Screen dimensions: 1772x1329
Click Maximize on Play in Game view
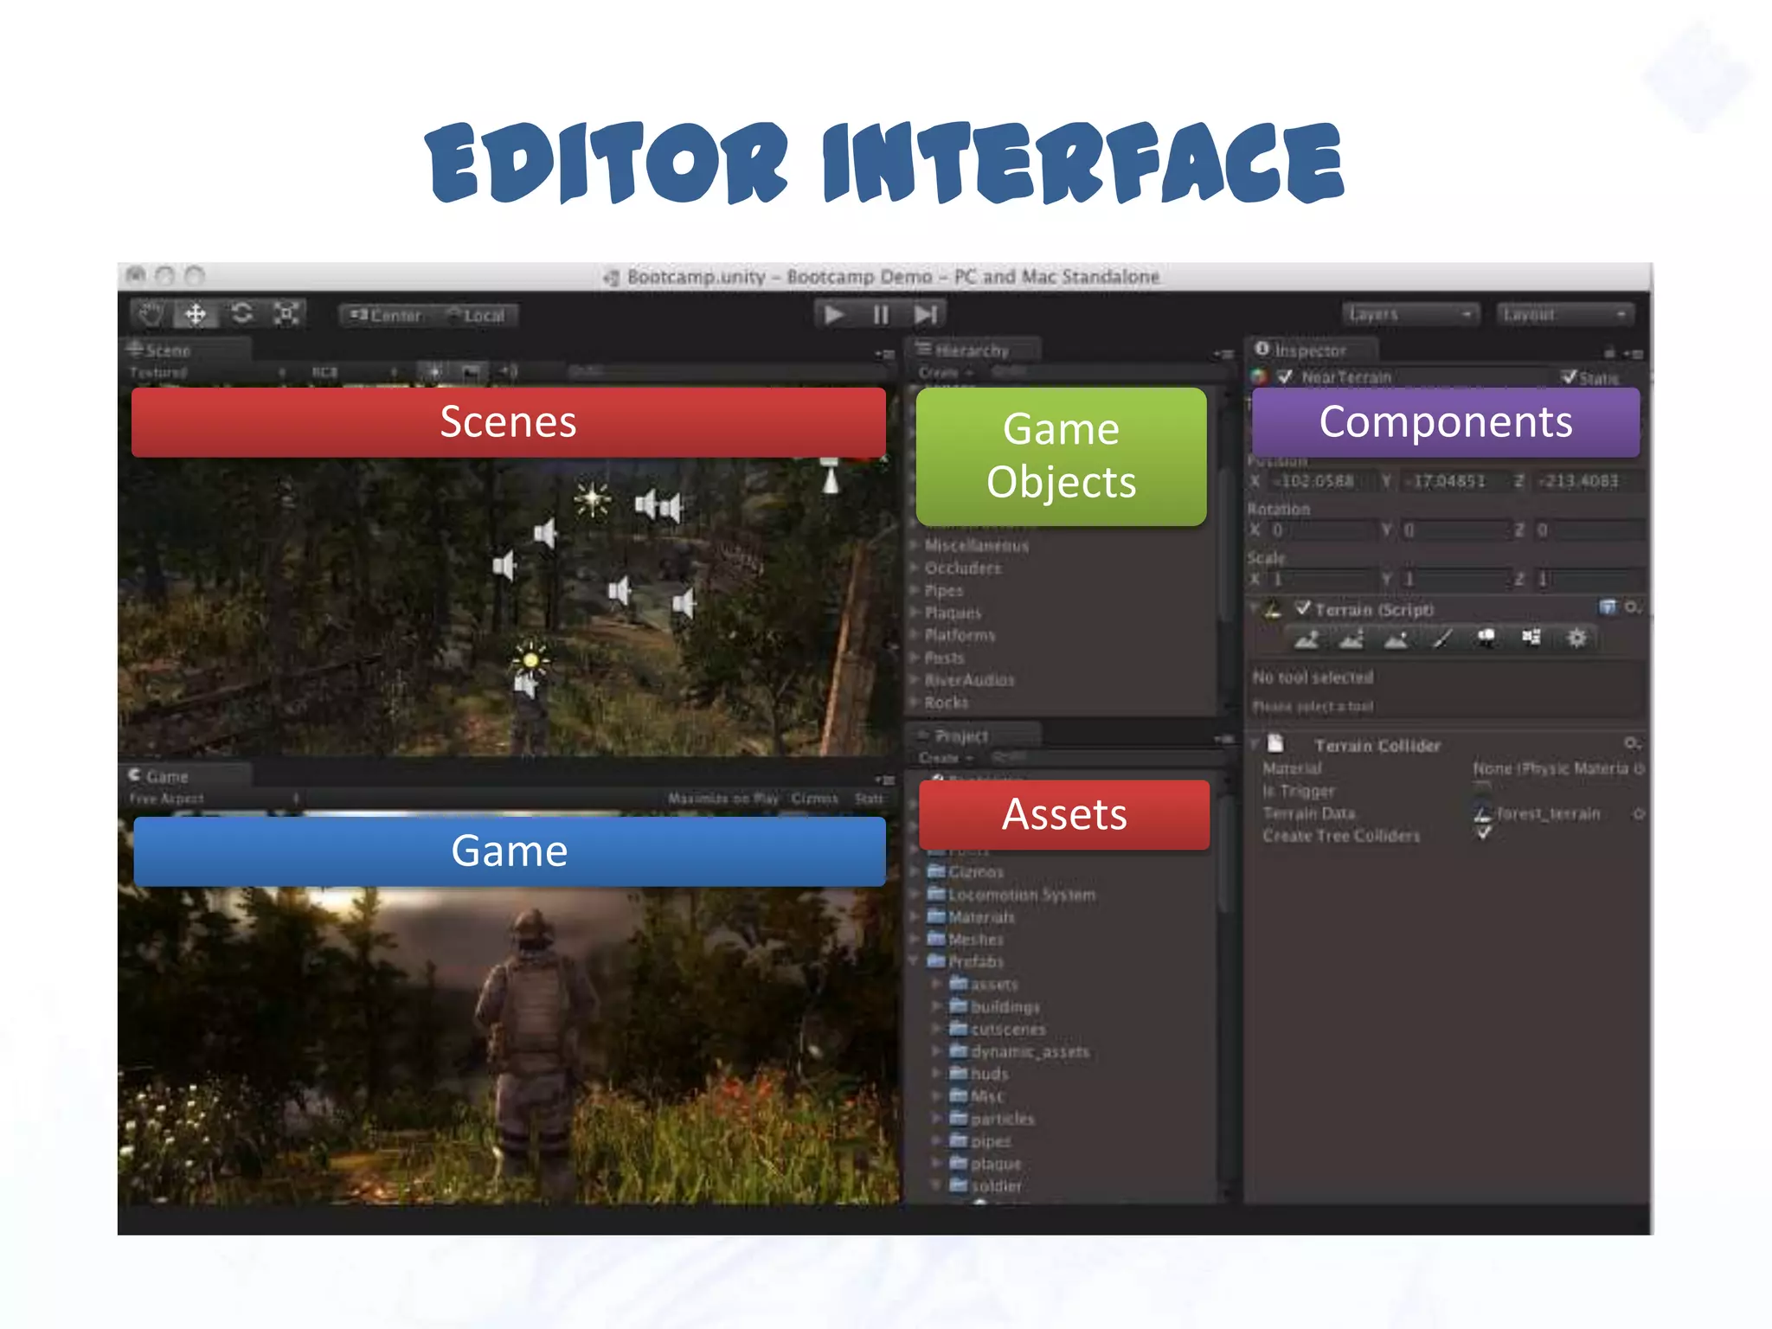723,798
